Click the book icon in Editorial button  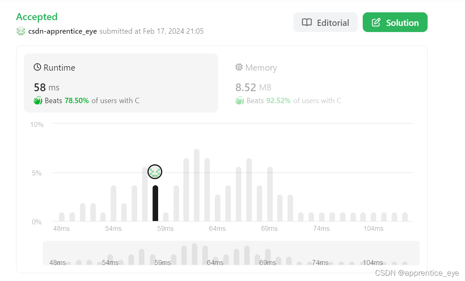306,22
